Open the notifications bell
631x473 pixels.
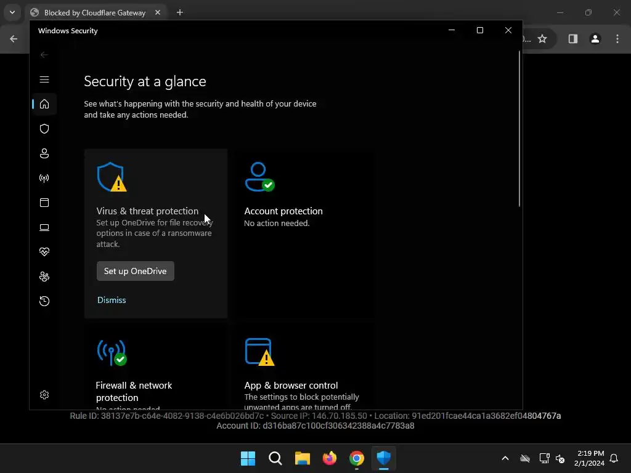[x=614, y=458]
